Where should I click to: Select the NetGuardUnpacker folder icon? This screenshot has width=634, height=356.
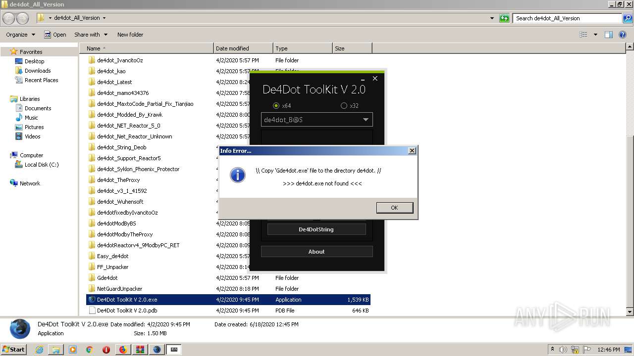click(92, 289)
